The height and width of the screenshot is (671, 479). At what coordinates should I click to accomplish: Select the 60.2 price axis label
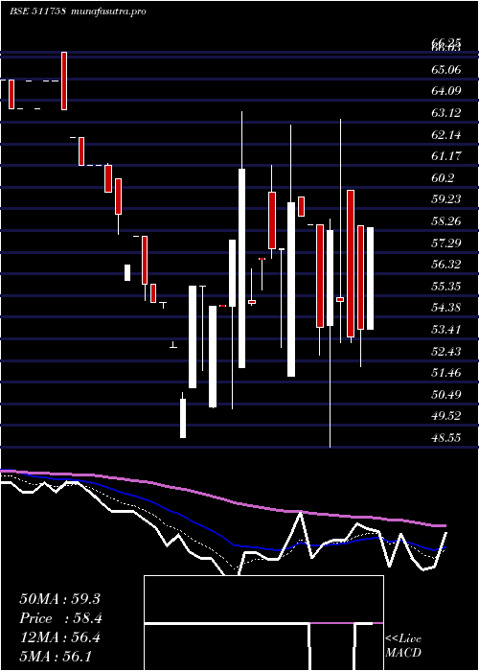(x=443, y=178)
